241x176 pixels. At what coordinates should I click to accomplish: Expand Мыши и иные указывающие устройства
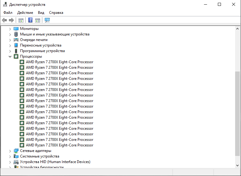coord(10,35)
